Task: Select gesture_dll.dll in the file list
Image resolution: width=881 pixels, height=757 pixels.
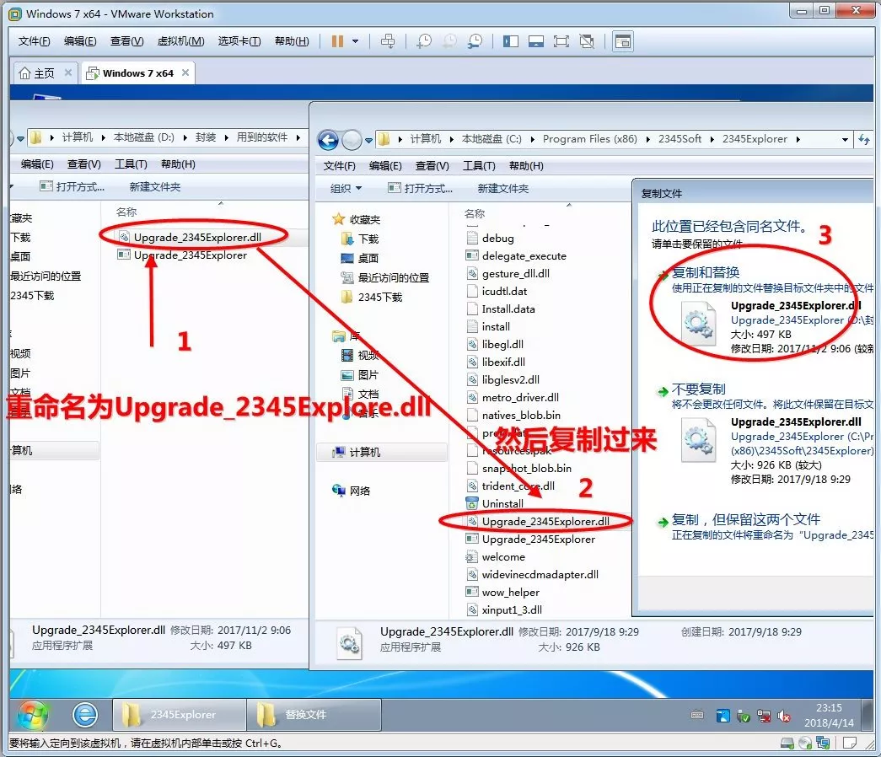Action: 515,274
